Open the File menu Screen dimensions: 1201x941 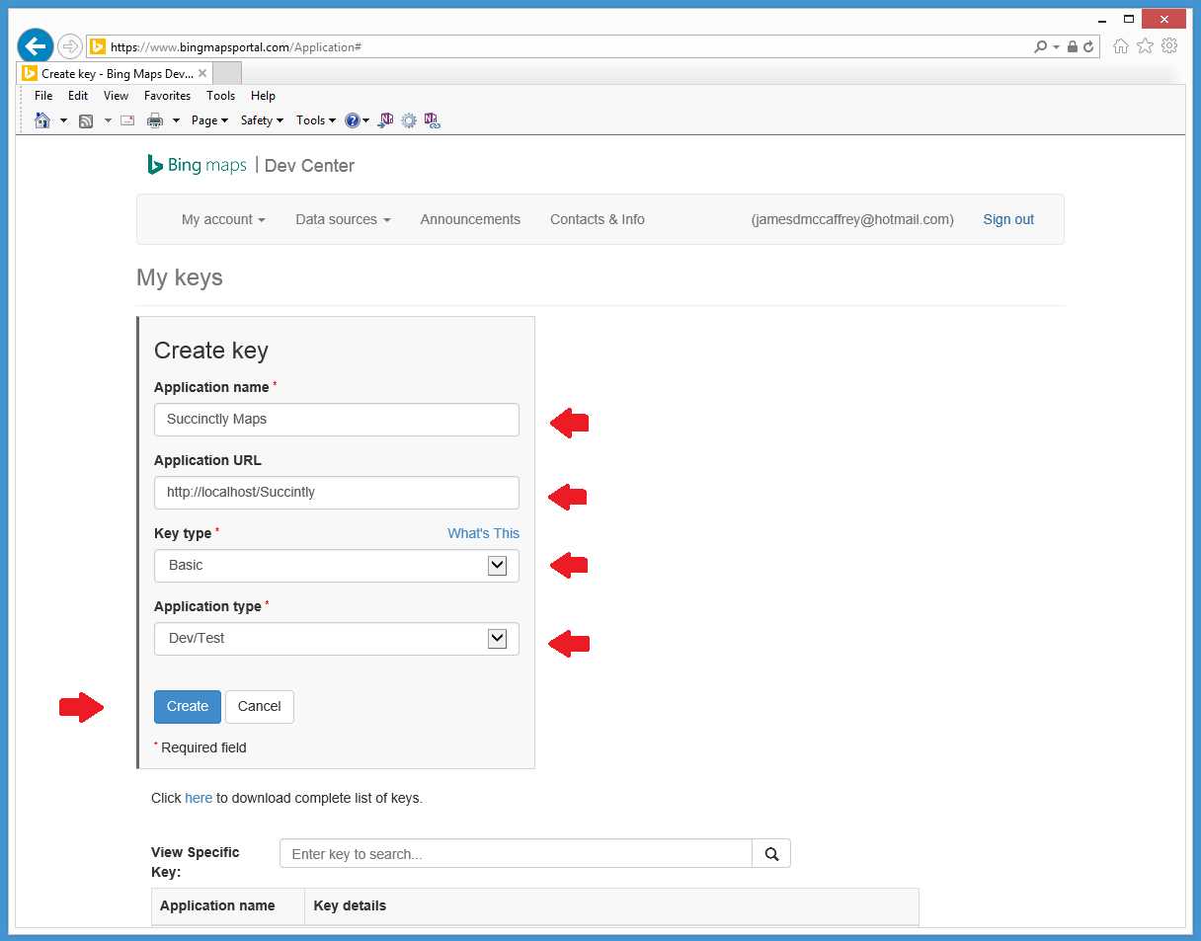point(43,96)
